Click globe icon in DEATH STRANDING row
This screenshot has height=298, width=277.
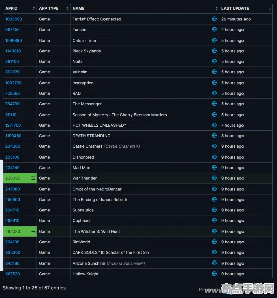(x=214, y=135)
